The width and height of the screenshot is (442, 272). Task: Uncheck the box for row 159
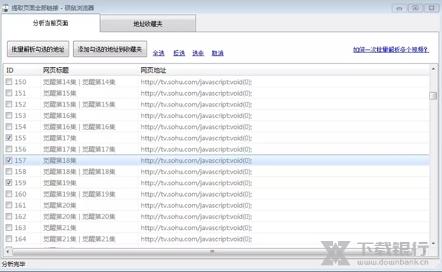click(x=9, y=183)
